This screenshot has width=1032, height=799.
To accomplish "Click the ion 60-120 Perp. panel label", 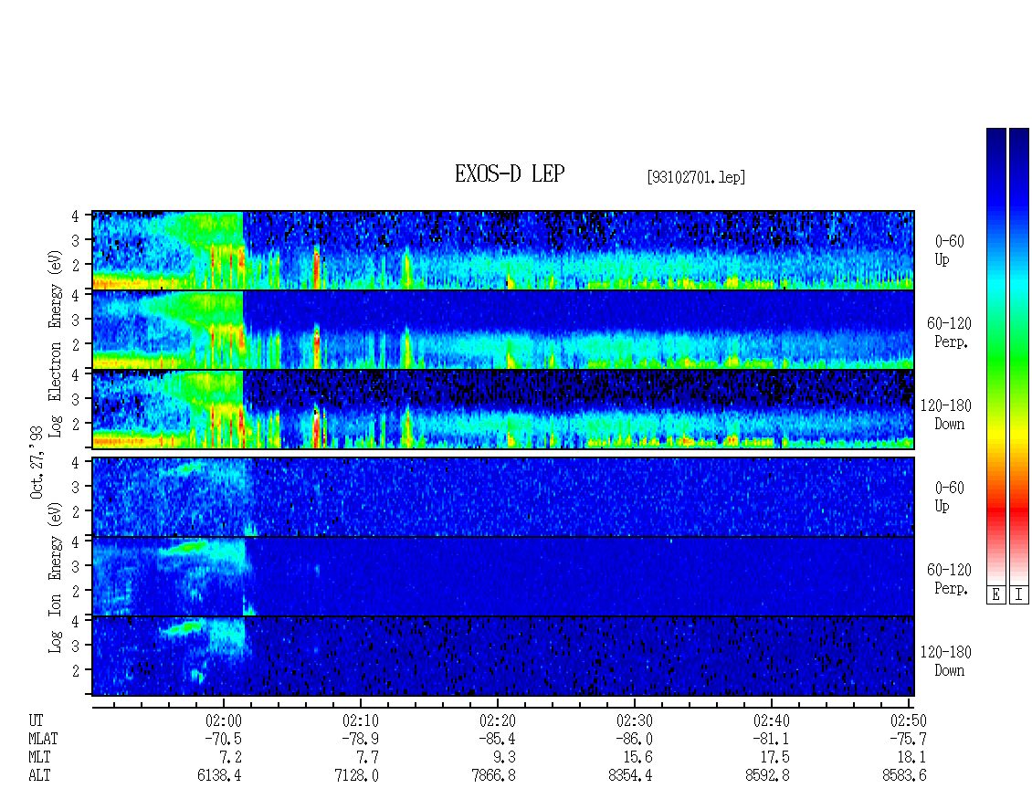I will click(x=949, y=579).
